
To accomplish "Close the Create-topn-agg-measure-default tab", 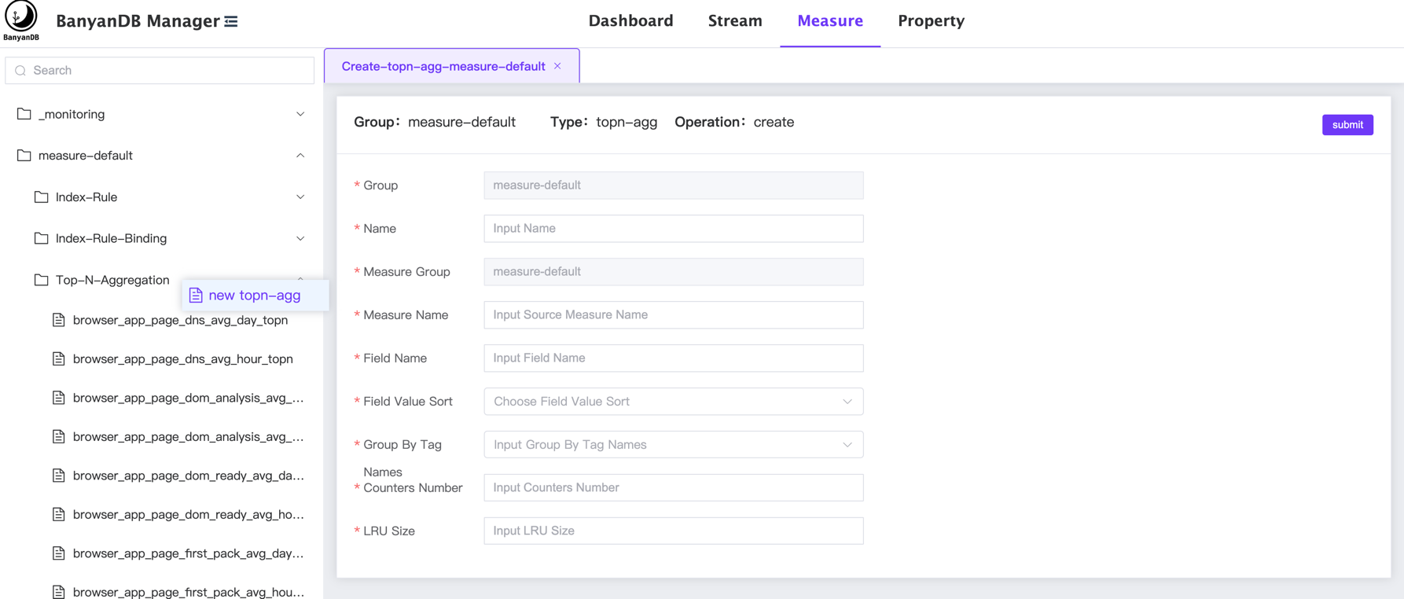I will click(557, 66).
